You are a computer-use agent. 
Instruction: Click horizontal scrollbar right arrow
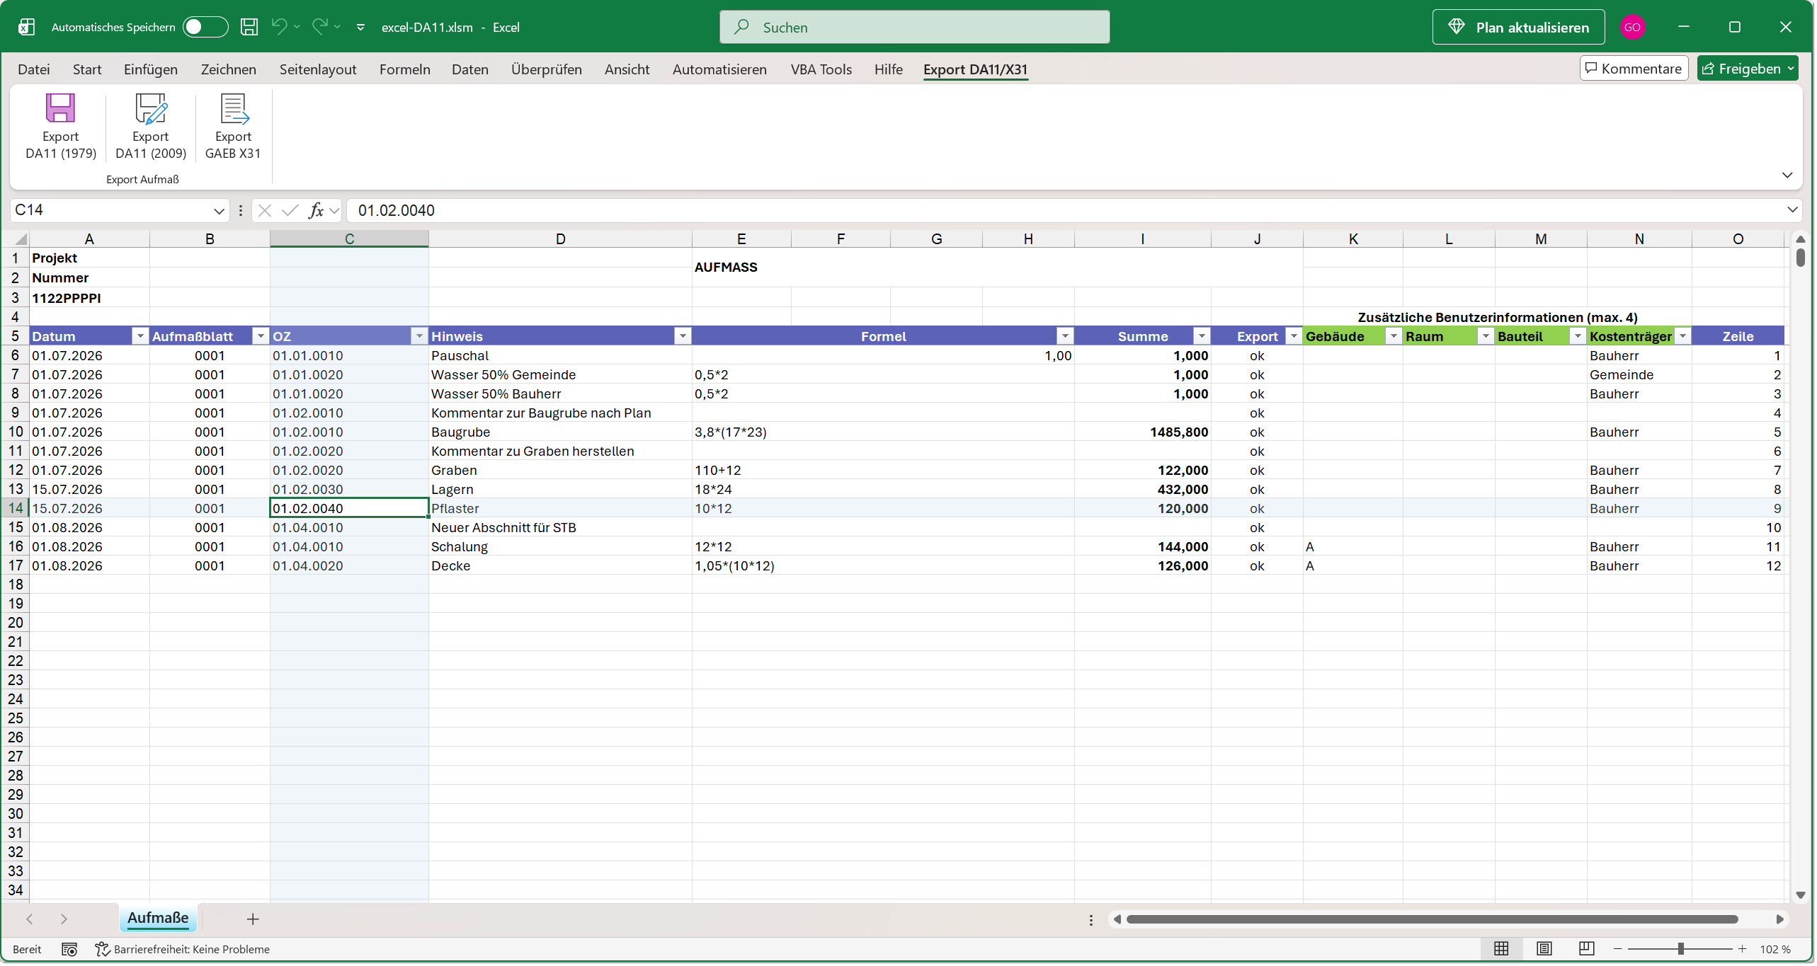pyautogui.click(x=1780, y=919)
